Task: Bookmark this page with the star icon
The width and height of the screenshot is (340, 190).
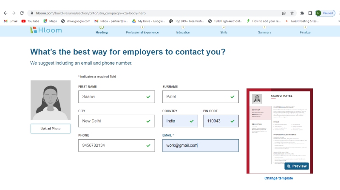Action: 292,13
